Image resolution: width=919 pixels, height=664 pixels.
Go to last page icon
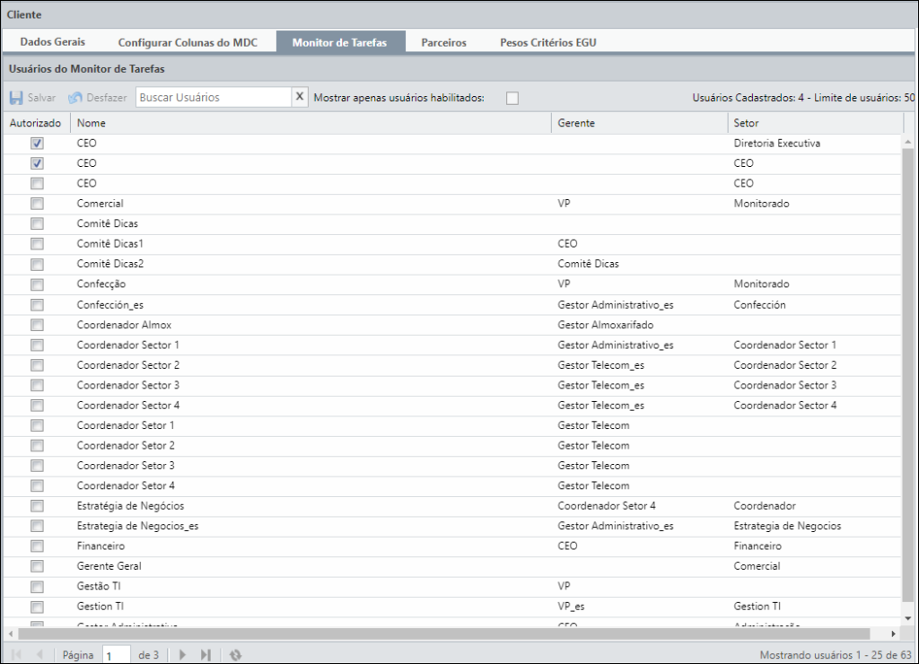(x=206, y=655)
